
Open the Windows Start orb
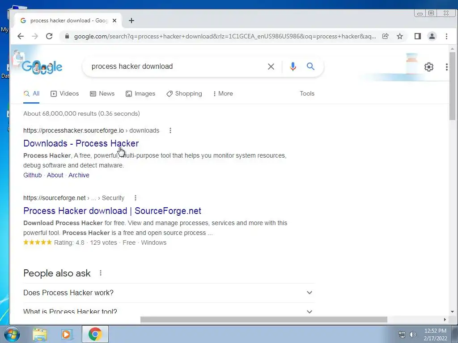point(11,334)
